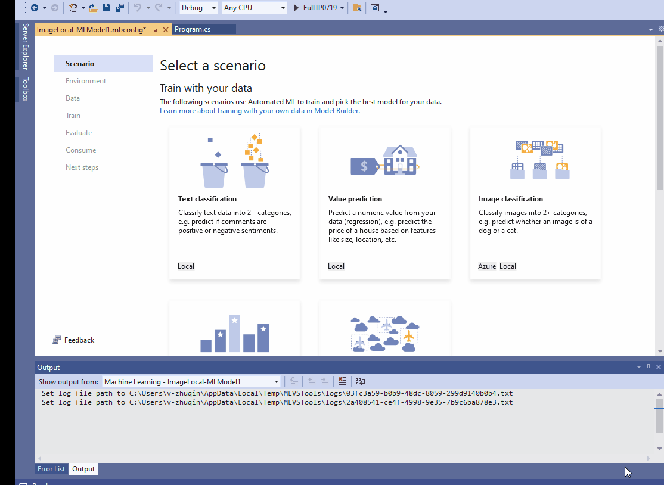Click the Save All icon
664x485 pixels.
[120, 8]
